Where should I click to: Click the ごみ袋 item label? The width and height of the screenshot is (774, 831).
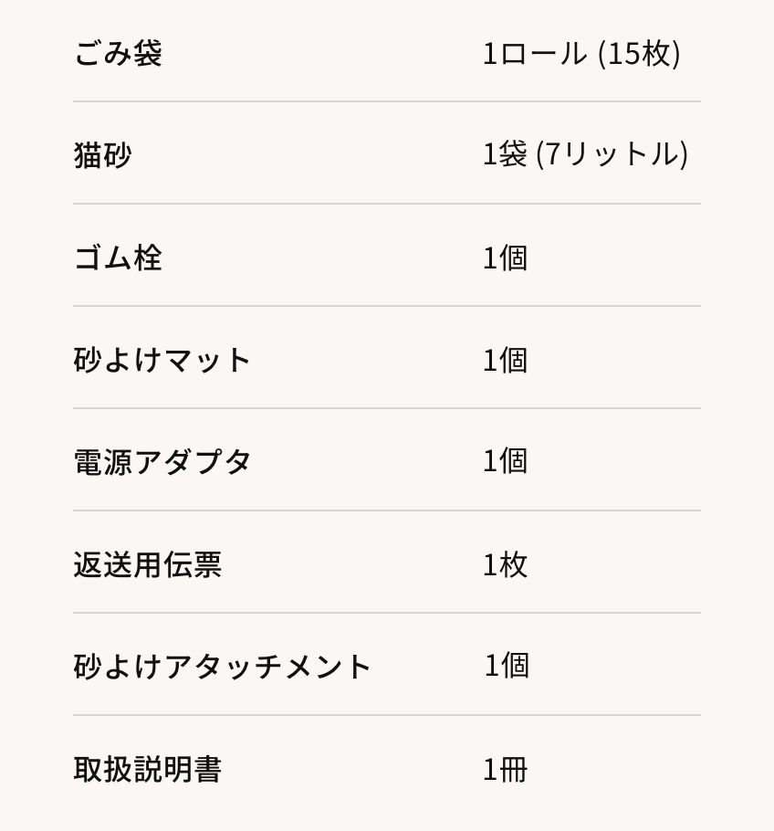117,53
